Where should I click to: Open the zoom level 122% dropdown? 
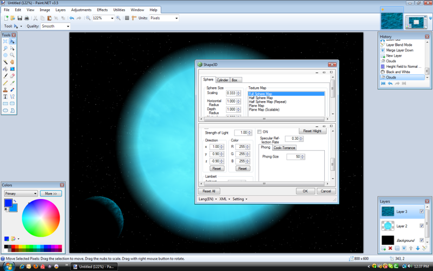112,18
